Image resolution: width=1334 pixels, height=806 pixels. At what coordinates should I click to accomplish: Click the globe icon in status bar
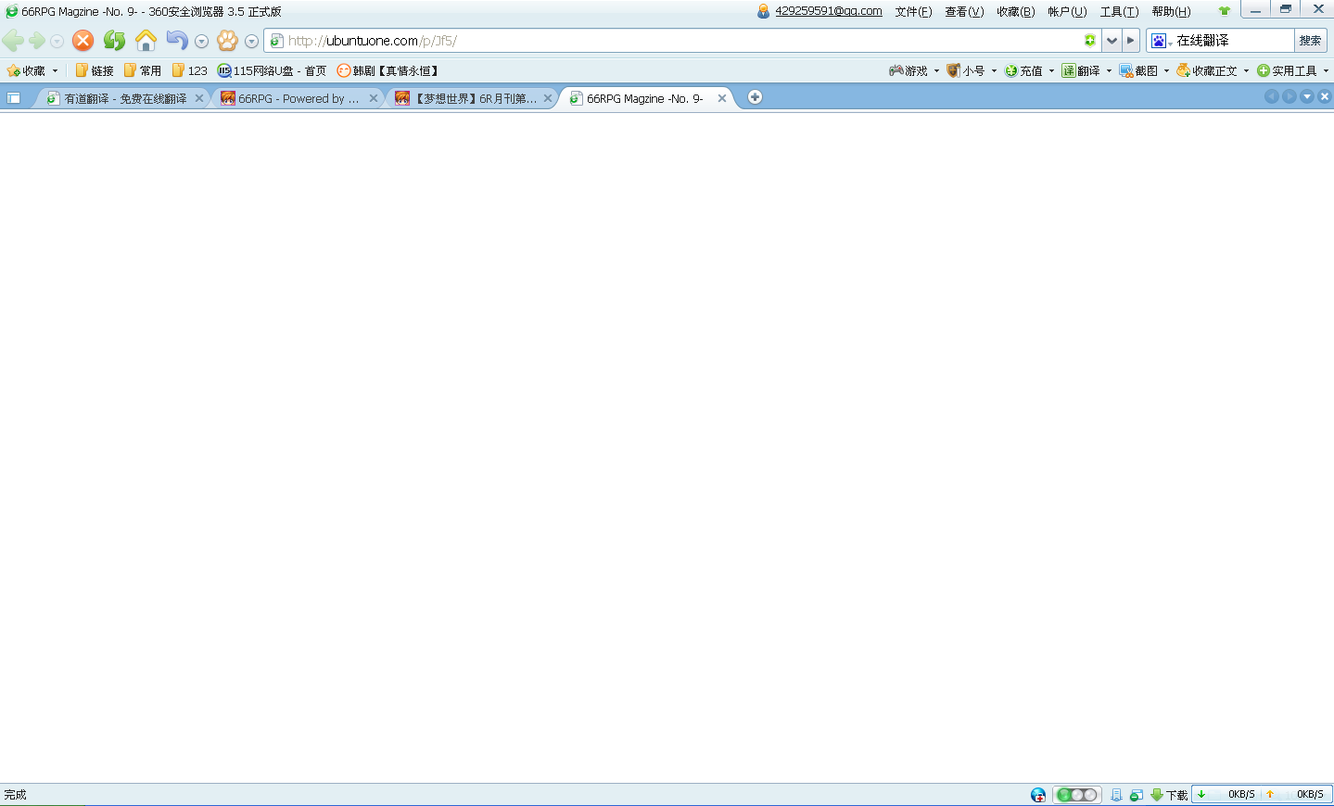pyautogui.click(x=1038, y=795)
